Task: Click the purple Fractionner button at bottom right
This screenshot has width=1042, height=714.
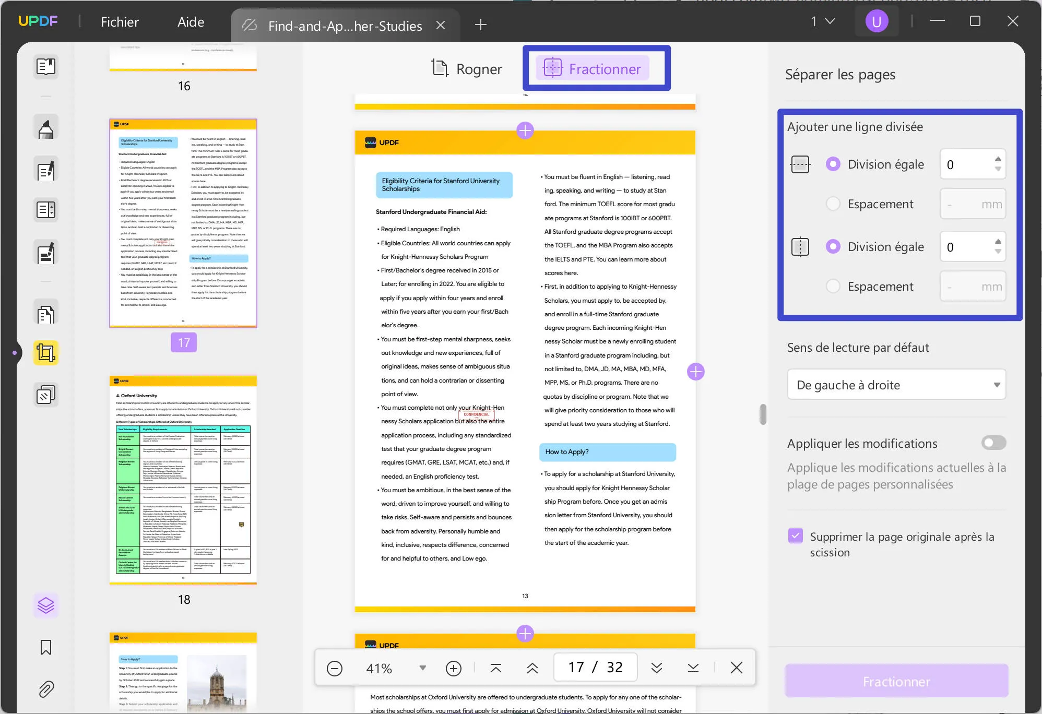Action: (x=896, y=681)
